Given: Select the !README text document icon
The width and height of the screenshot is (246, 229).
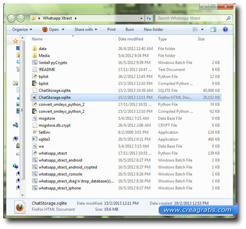Looking at the screenshot, I should (35, 69).
